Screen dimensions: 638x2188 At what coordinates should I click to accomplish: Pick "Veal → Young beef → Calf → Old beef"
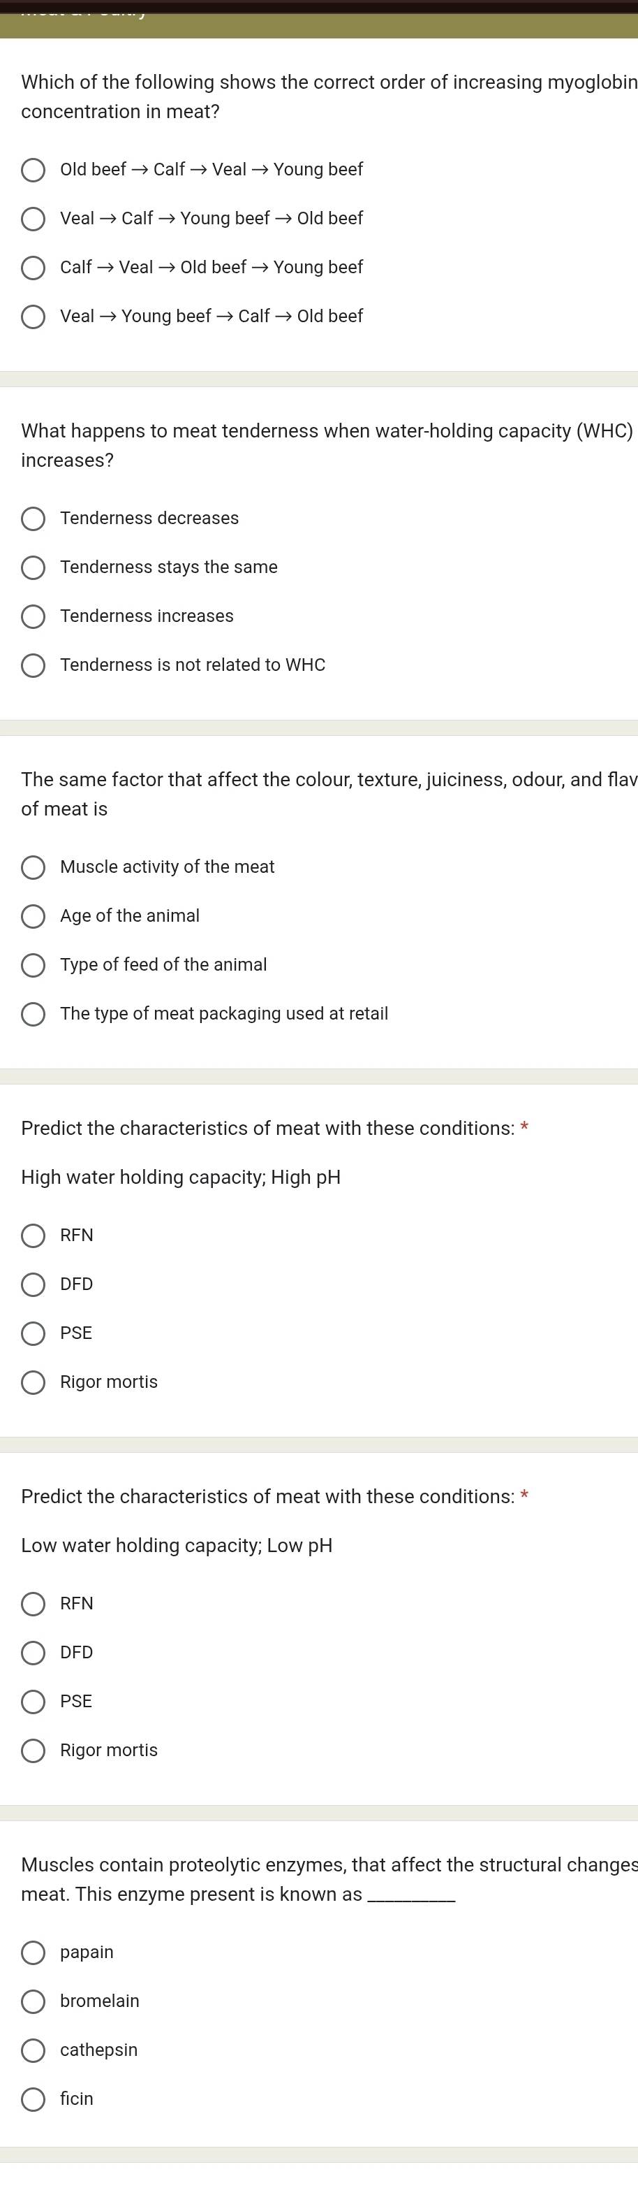pyautogui.click(x=34, y=316)
